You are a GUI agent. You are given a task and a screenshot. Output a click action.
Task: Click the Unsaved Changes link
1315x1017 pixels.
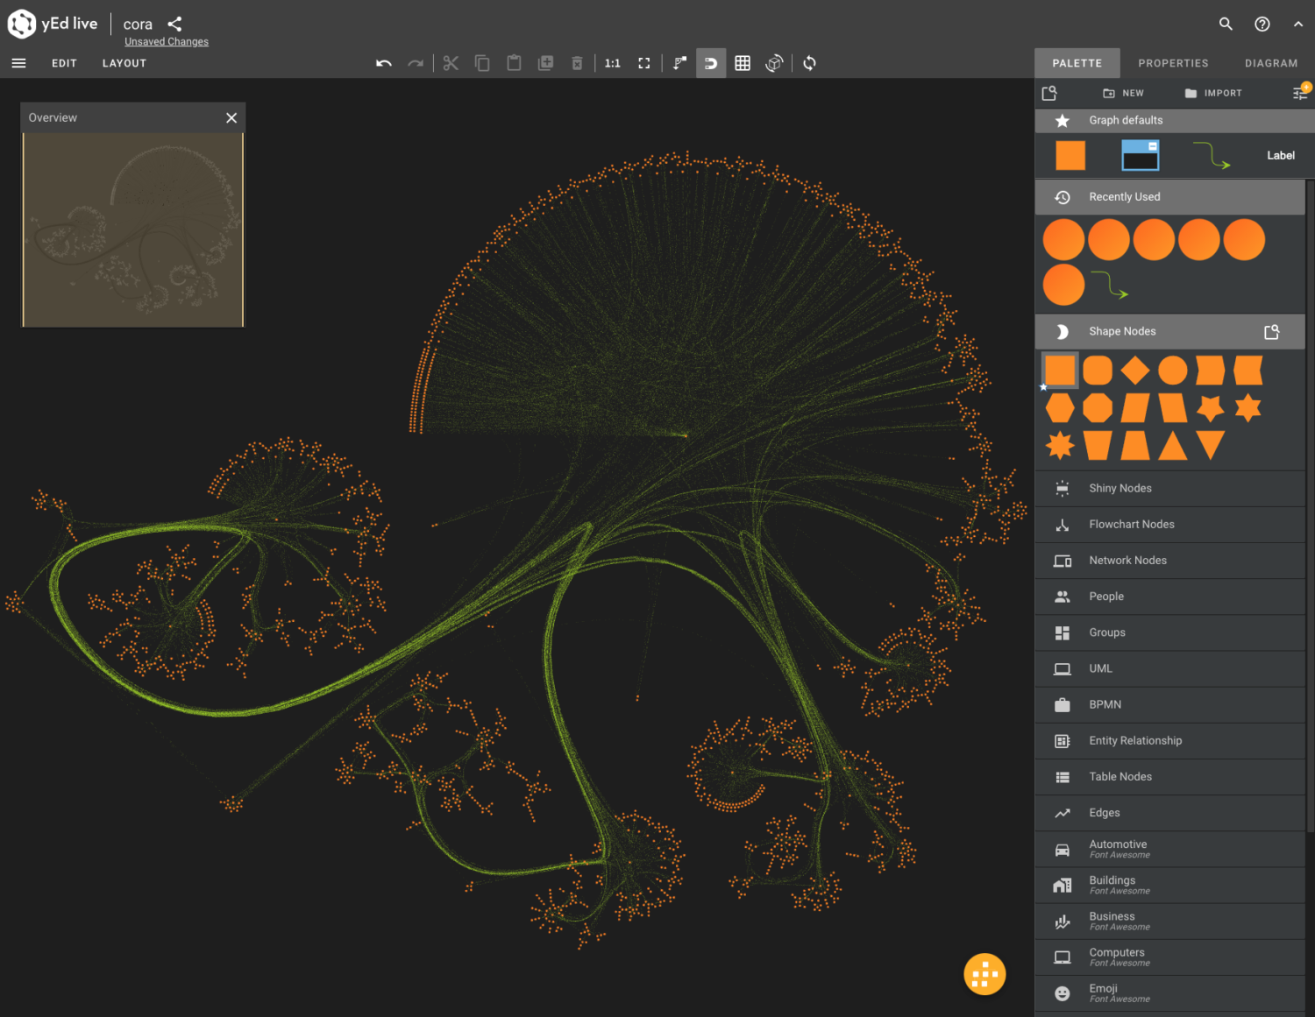(x=167, y=41)
